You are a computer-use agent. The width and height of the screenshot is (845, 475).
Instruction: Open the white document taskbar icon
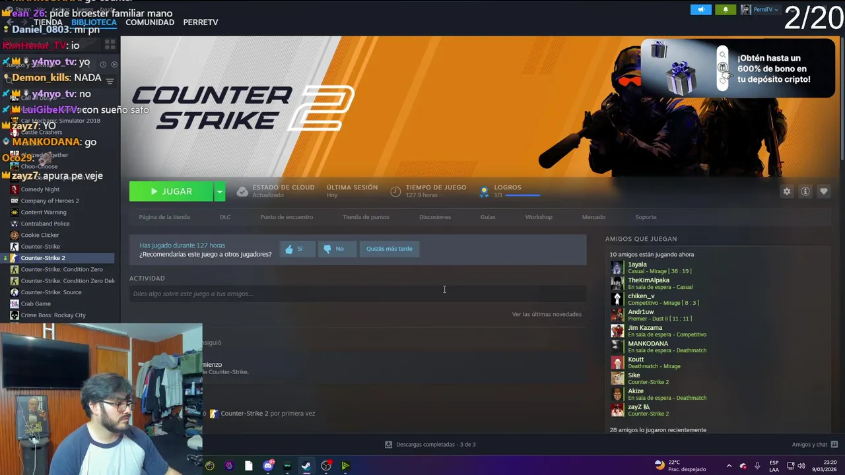tap(248, 466)
